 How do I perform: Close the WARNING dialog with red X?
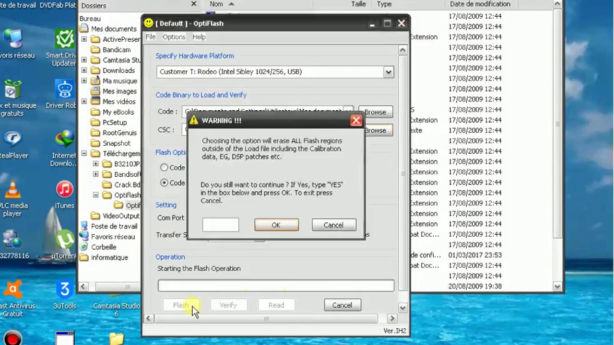pos(356,121)
